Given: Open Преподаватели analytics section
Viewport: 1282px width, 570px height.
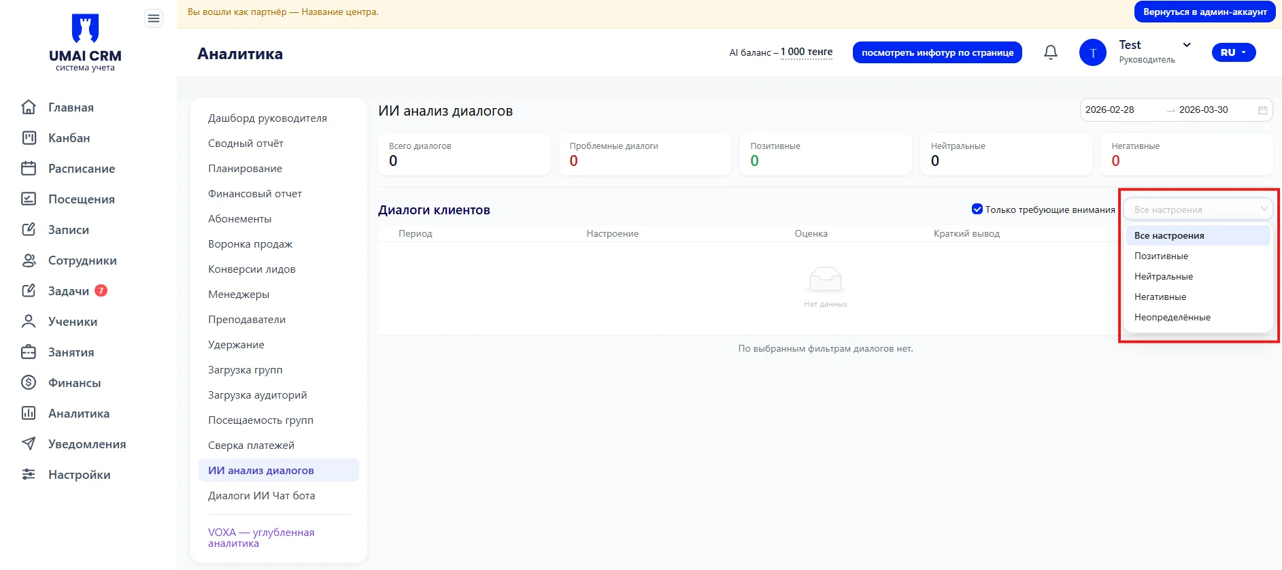Looking at the screenshot, I should [247, 320].
